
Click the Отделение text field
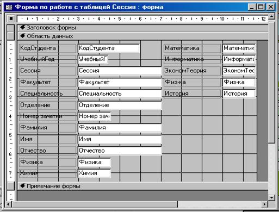click(x=120, y=105)
